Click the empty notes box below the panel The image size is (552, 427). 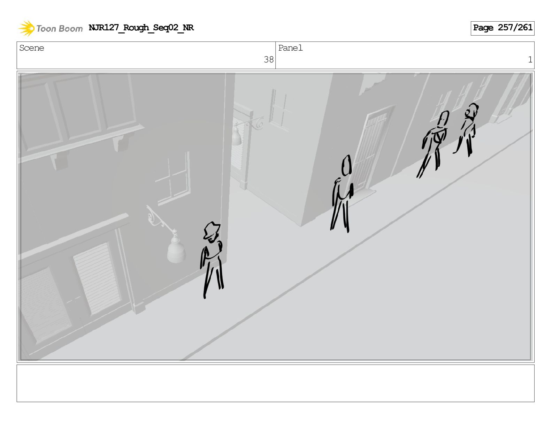point(276,383)
